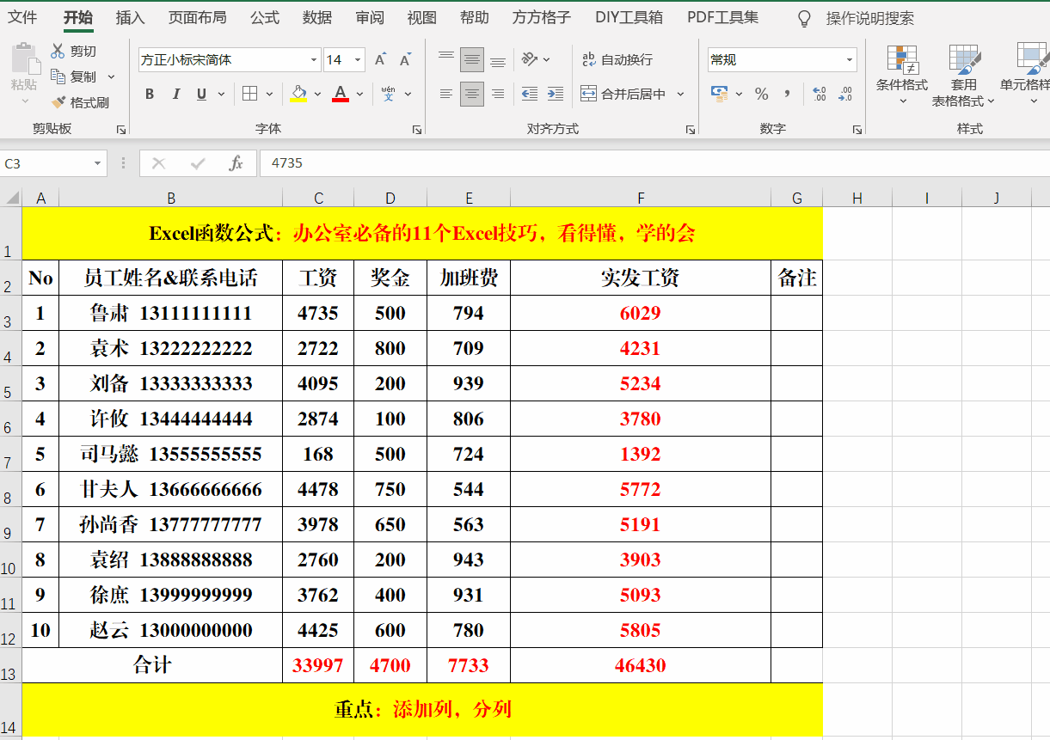The width and height of the screenshot is (1050, 740).
Task: Select the Format Painter brush
Action: pyautogui.click(x=58, y=102)
